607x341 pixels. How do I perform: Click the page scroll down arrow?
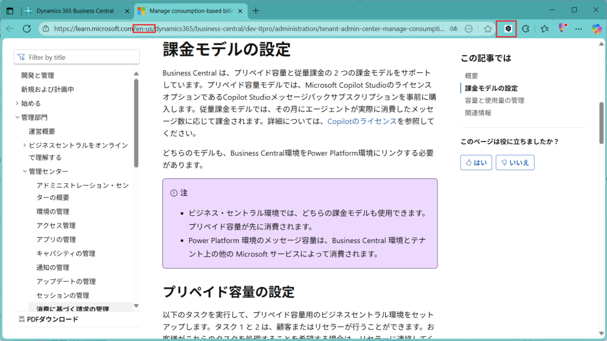[601, 333]
